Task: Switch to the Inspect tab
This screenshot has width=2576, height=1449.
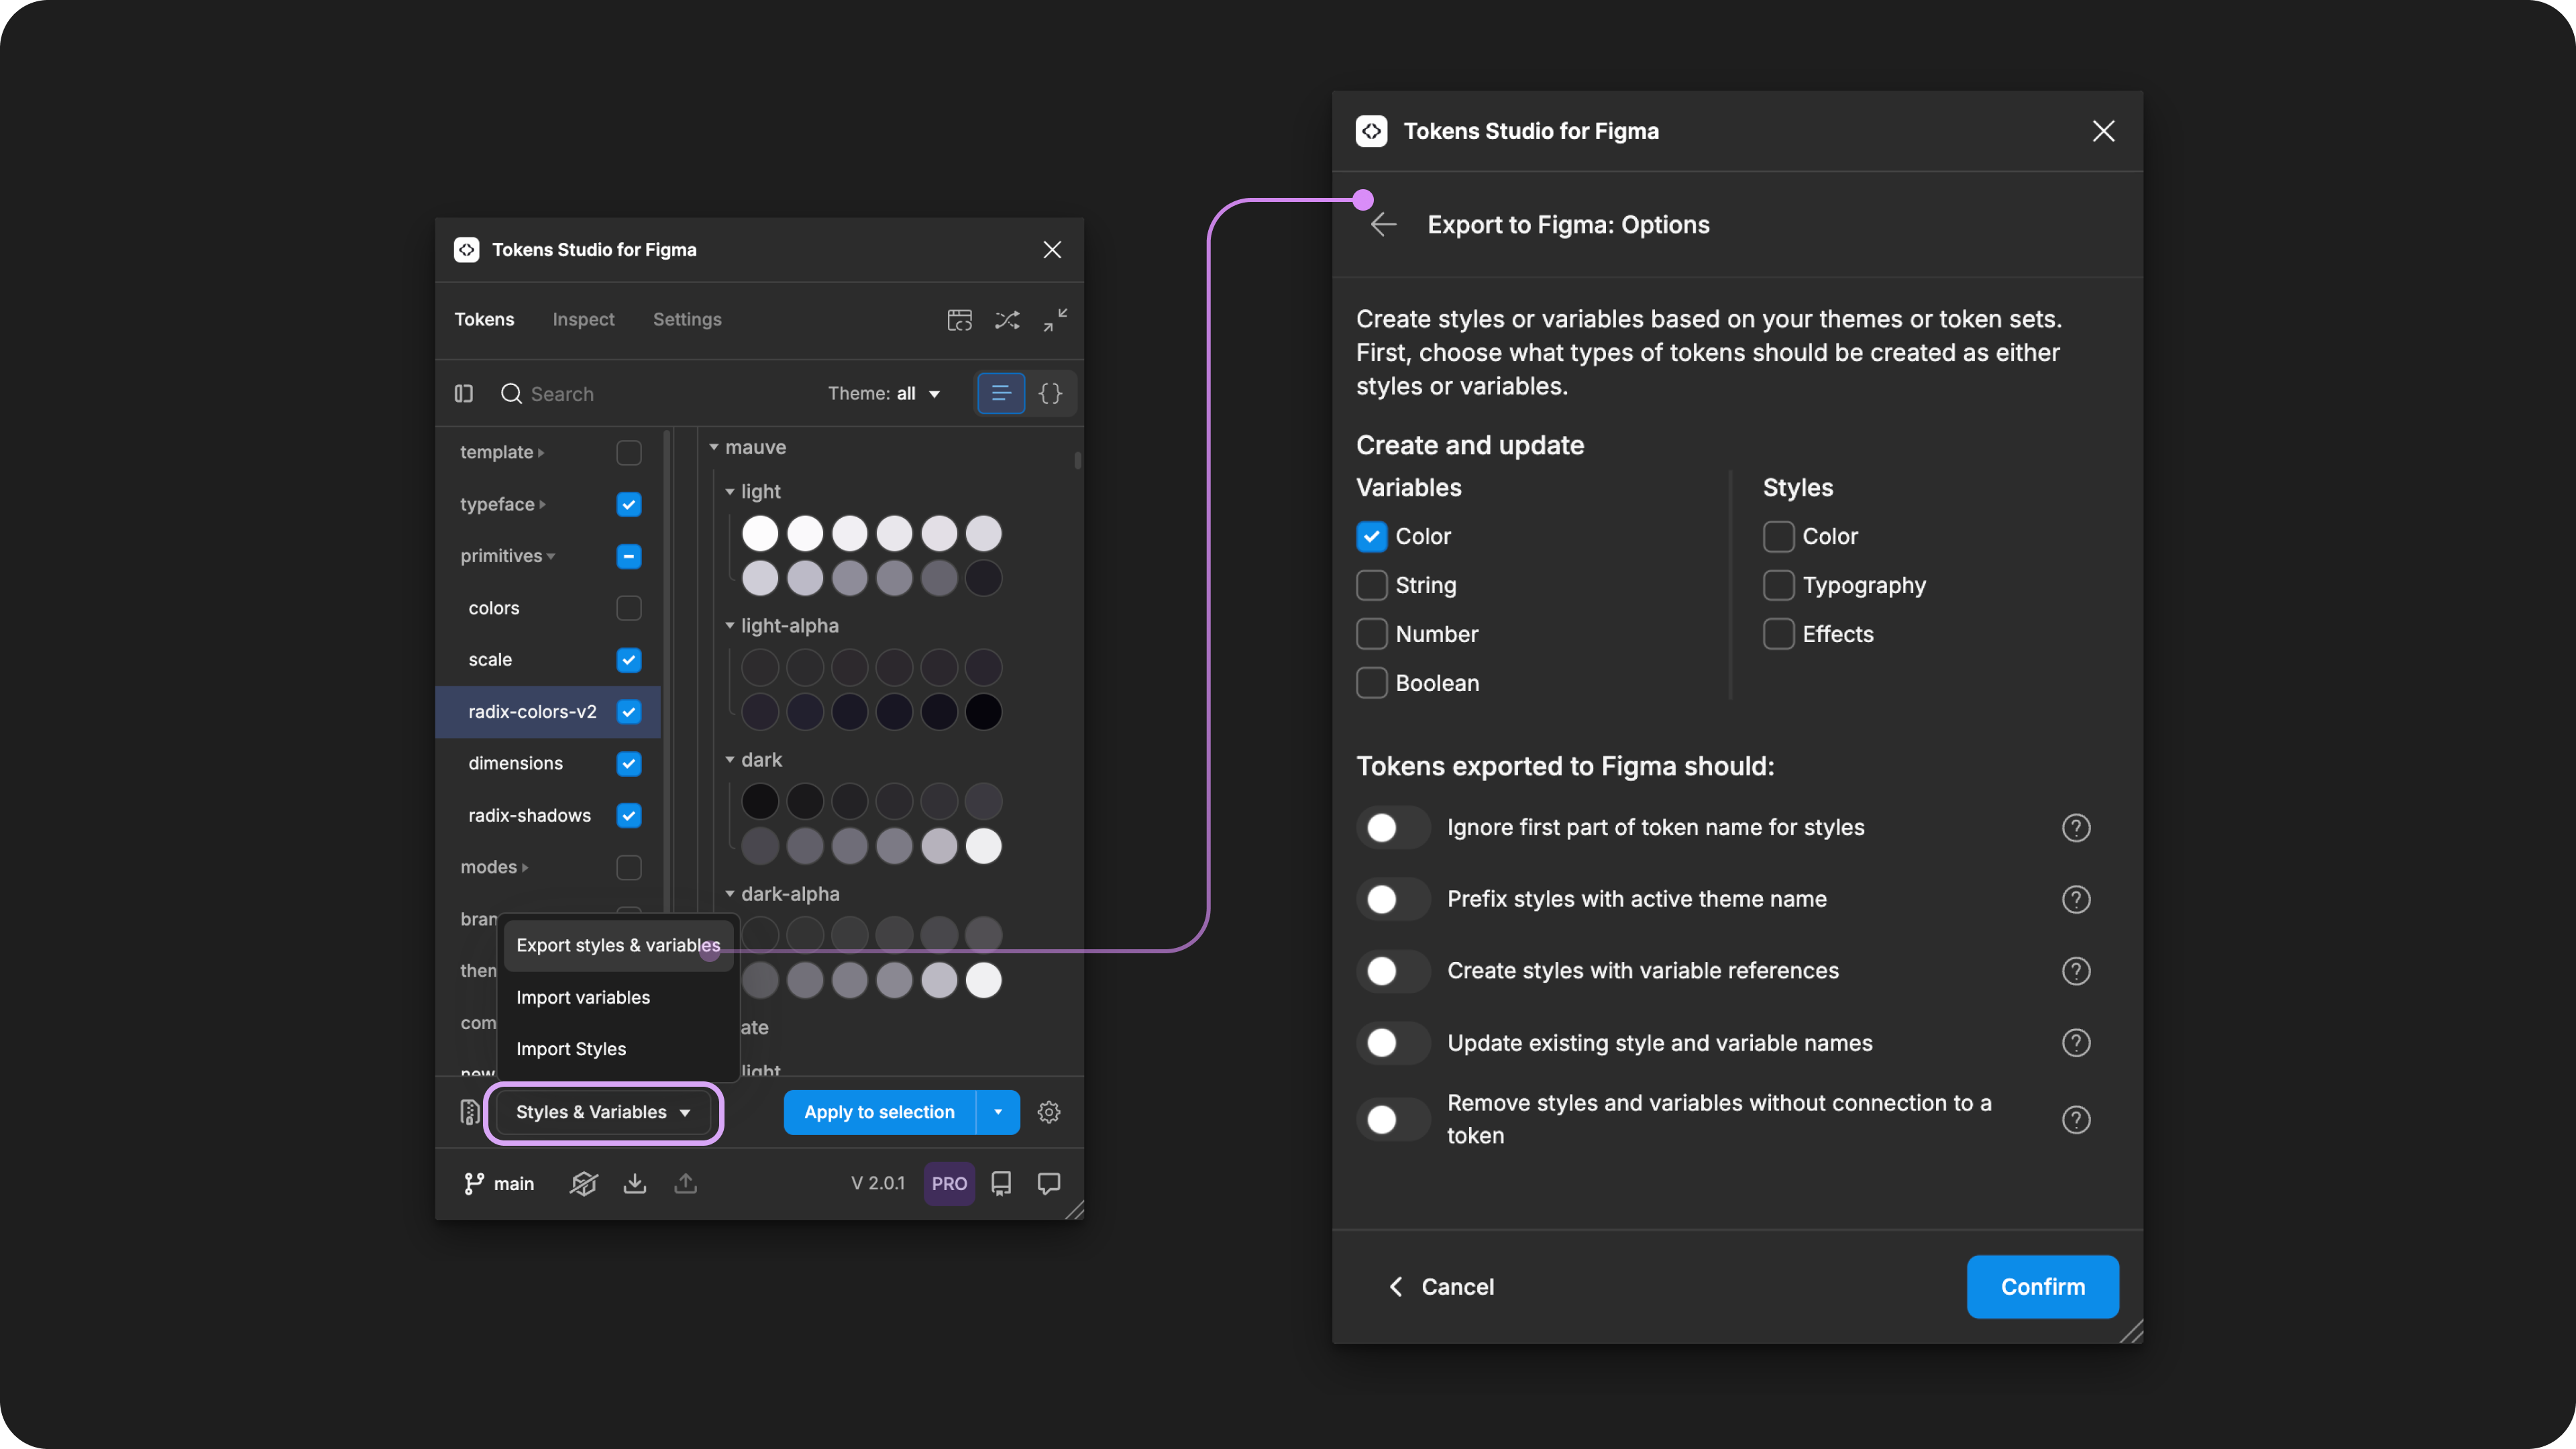Action: pos(583,320)
